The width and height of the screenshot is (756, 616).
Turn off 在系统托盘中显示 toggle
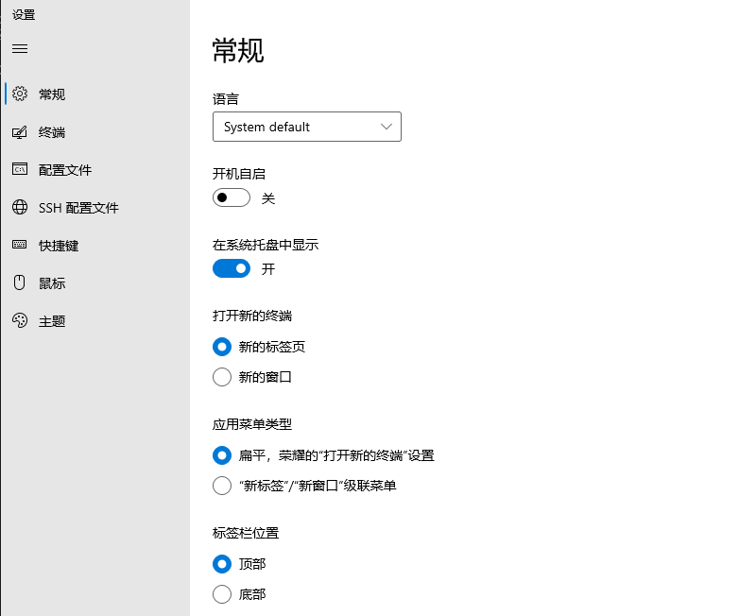tap(232, 269)
